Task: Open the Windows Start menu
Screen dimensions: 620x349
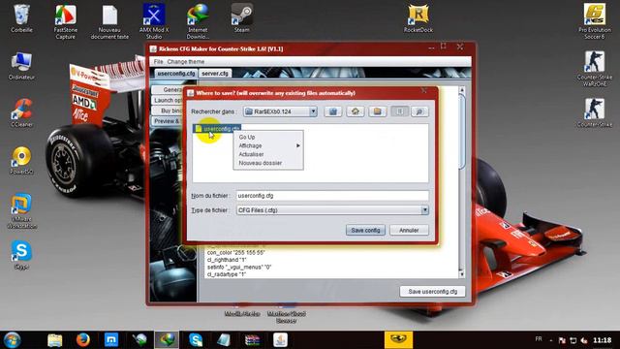Action: 13,340
